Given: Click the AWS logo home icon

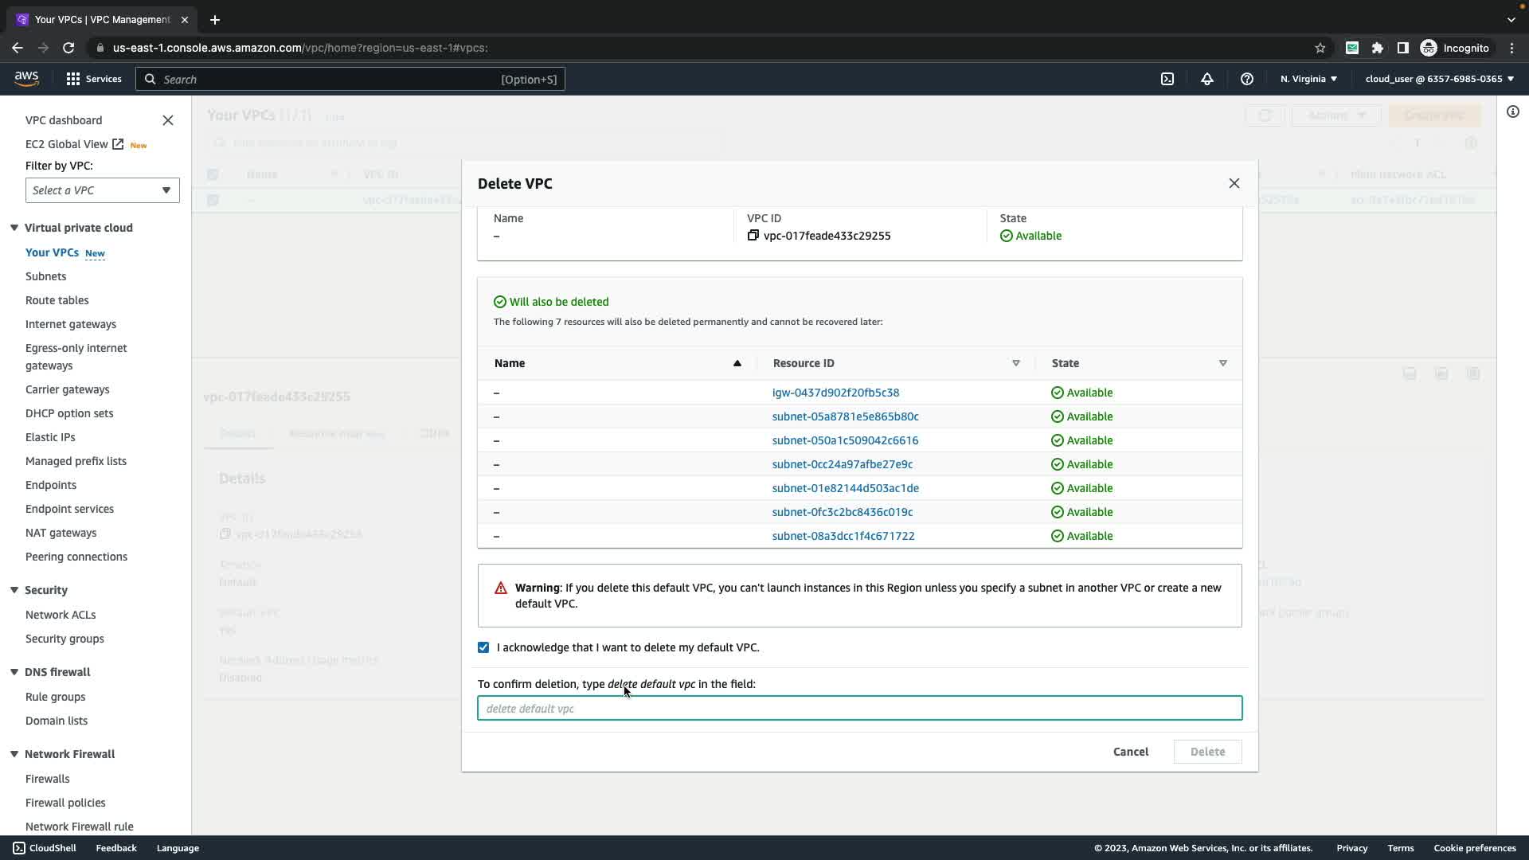Looking at the screenshot, I should coord(26,78).
